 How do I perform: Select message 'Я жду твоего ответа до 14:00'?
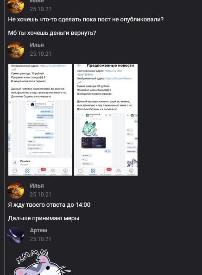click(49, 205)
